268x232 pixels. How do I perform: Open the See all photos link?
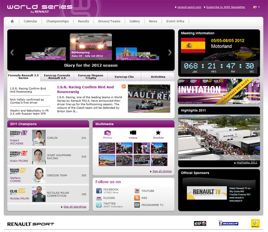pyautogui.click(x=162, y=171)
